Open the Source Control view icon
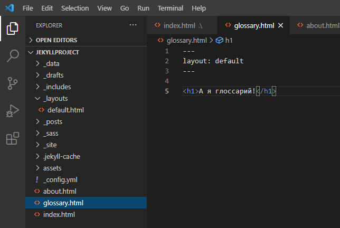Viewport: 340px width, 228px height. point(12,83)
